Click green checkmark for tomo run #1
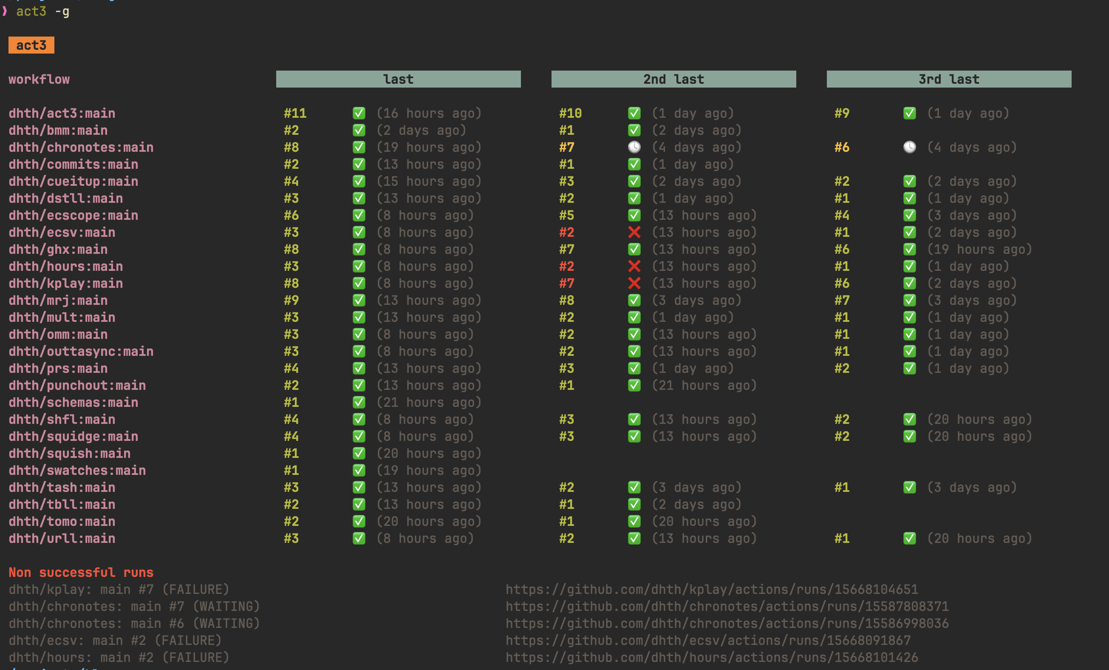 click(x=634, y=521)
